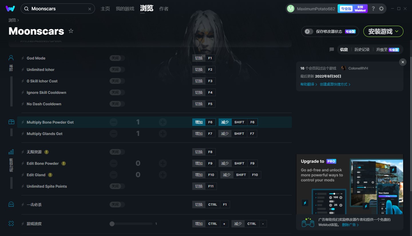Open 浏览 tab

147,9
